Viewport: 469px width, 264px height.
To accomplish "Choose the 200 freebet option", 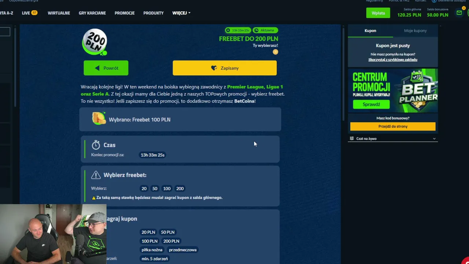I will click(x=180, y=188).
